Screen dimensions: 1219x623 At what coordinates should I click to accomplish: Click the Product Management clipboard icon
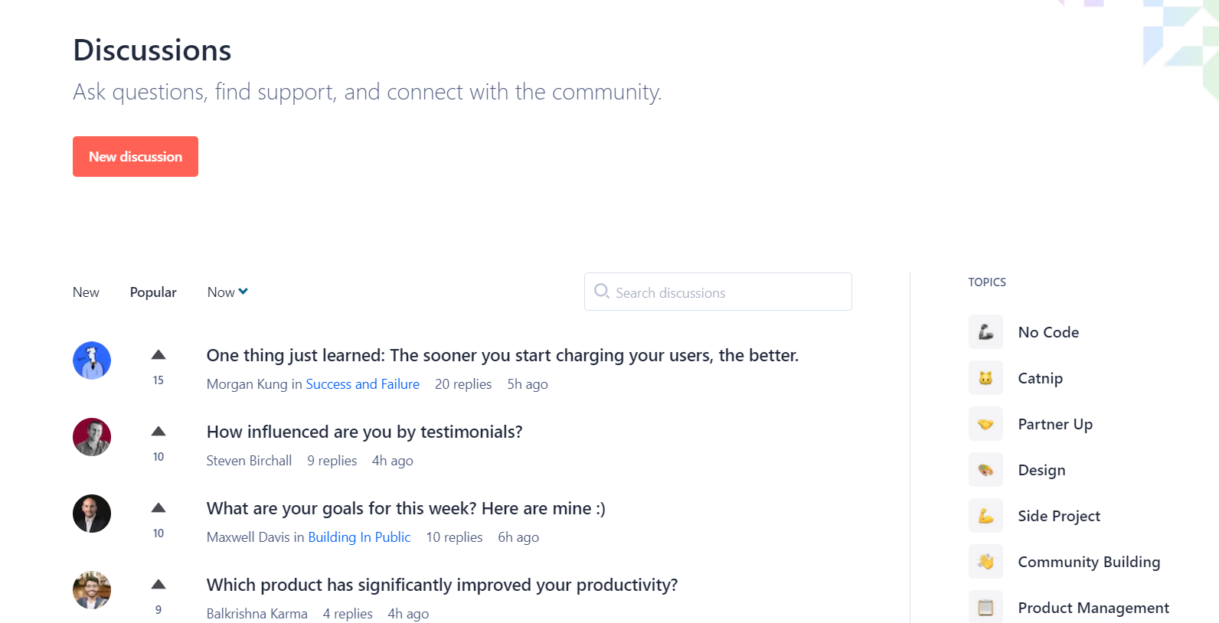click(x=985, y=608)
